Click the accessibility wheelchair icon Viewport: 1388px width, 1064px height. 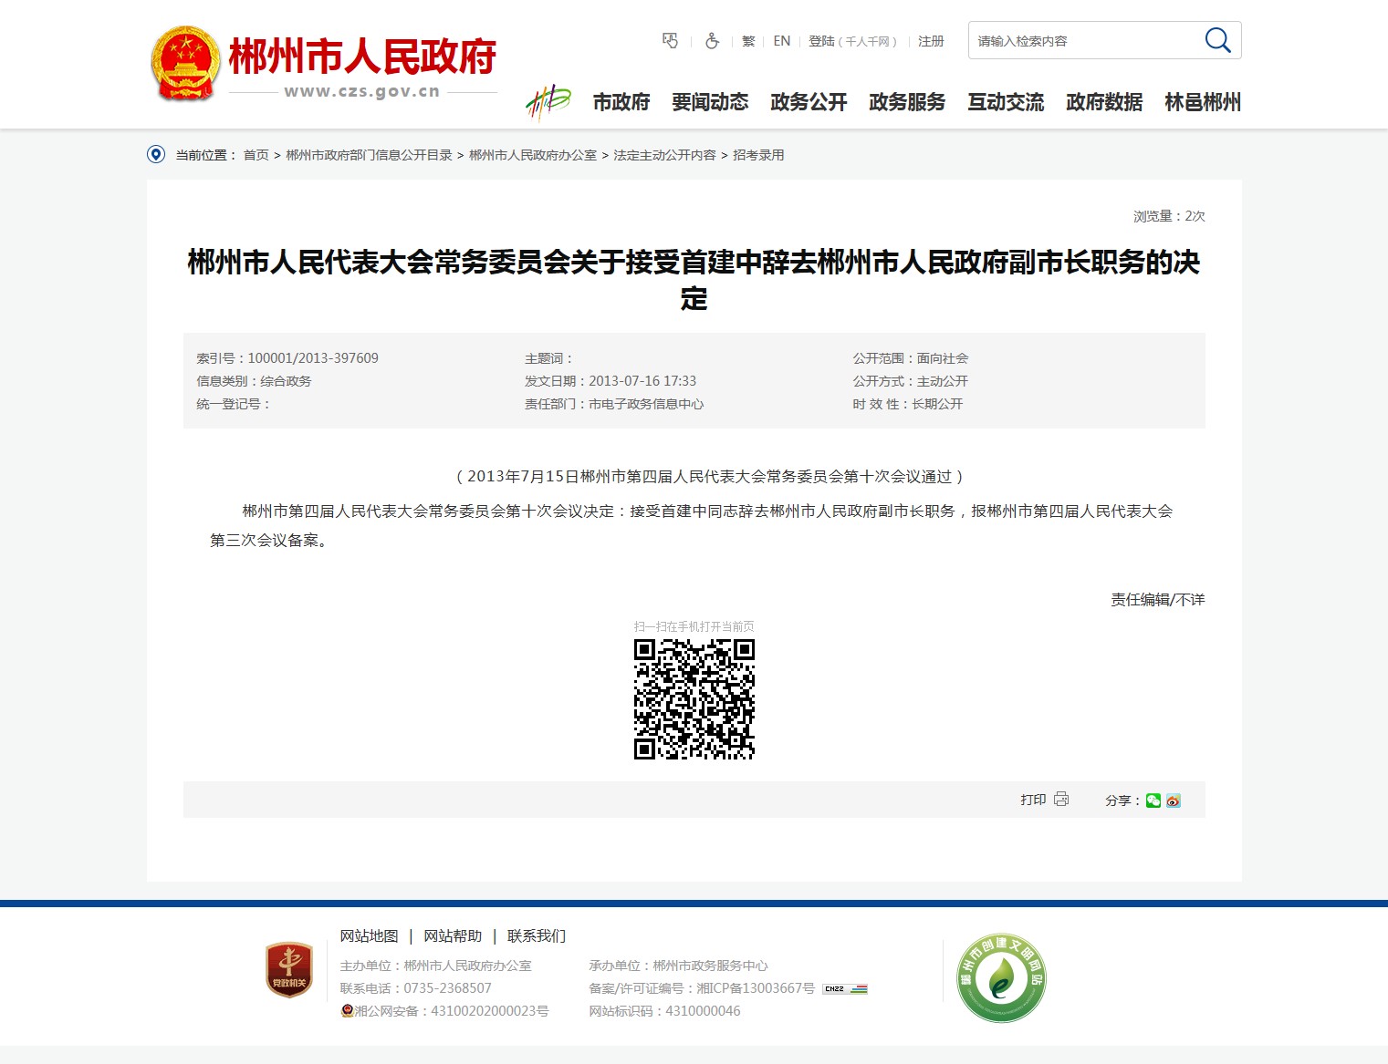[x=712, y=41]
